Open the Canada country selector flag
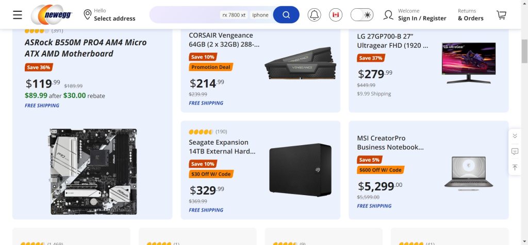Viewport: 528px width, 245px height. pyautogui.click(x=336, y=14)
